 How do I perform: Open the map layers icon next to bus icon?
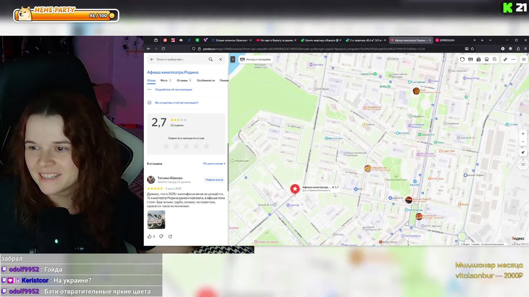click(x=495, y=59)
